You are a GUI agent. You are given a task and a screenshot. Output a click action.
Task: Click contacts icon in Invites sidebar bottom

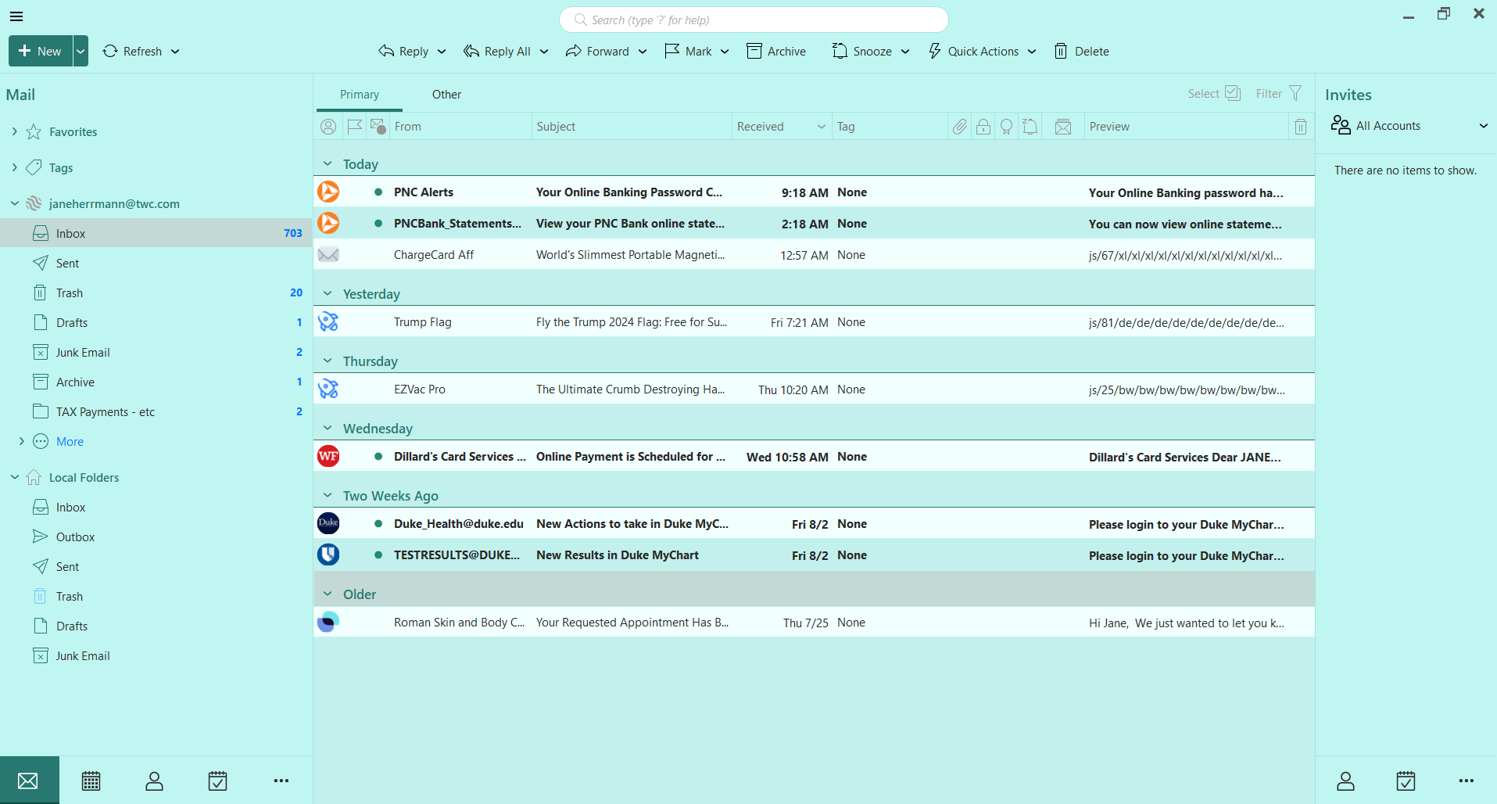click(x=1345, y=781)
